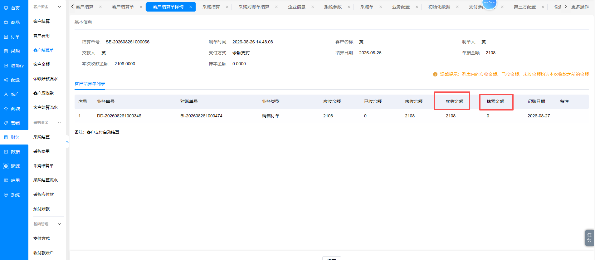Go to 客户应收款 in the sidebar
The height and width of the screenshot is (260, 595).
coord(44,93)
